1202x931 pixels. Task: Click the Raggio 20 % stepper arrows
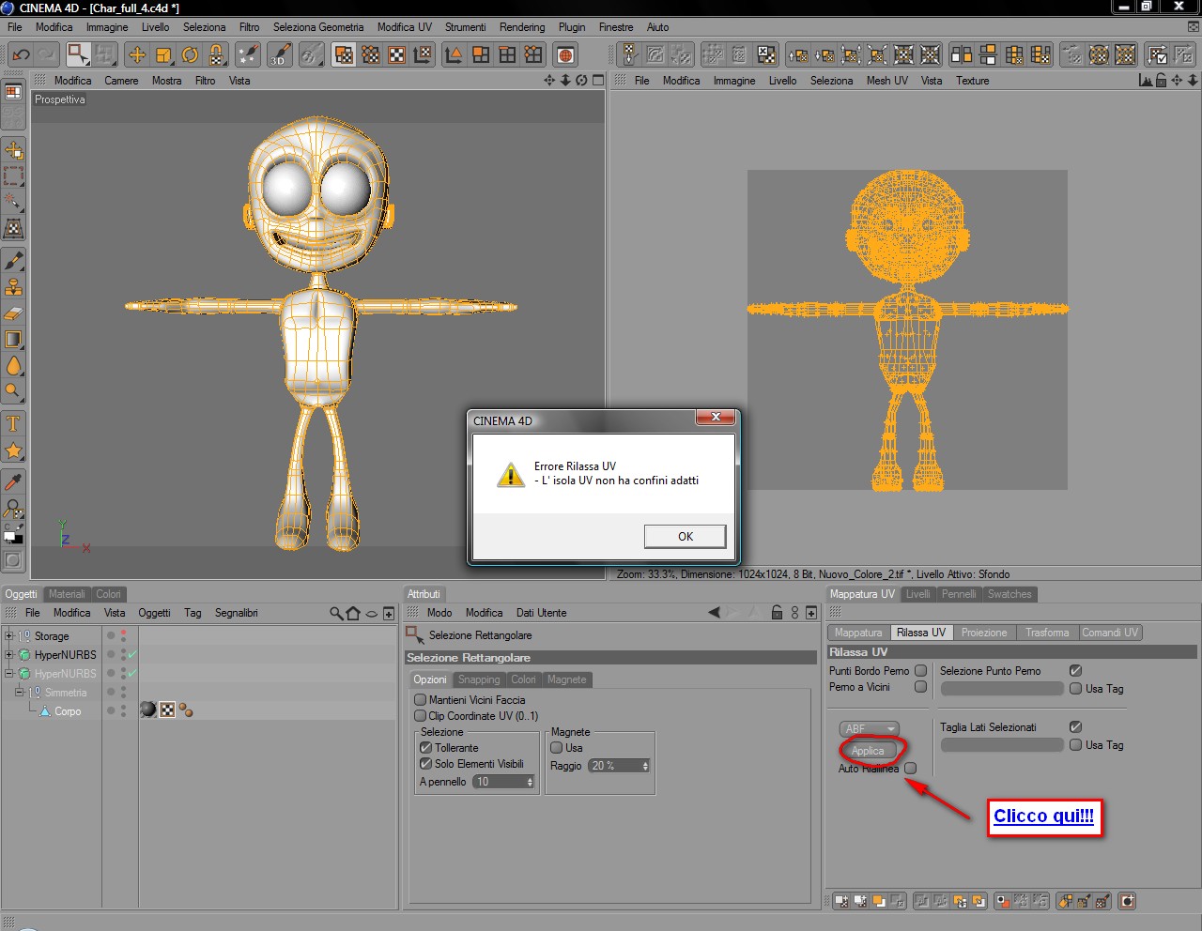point(646,766)
